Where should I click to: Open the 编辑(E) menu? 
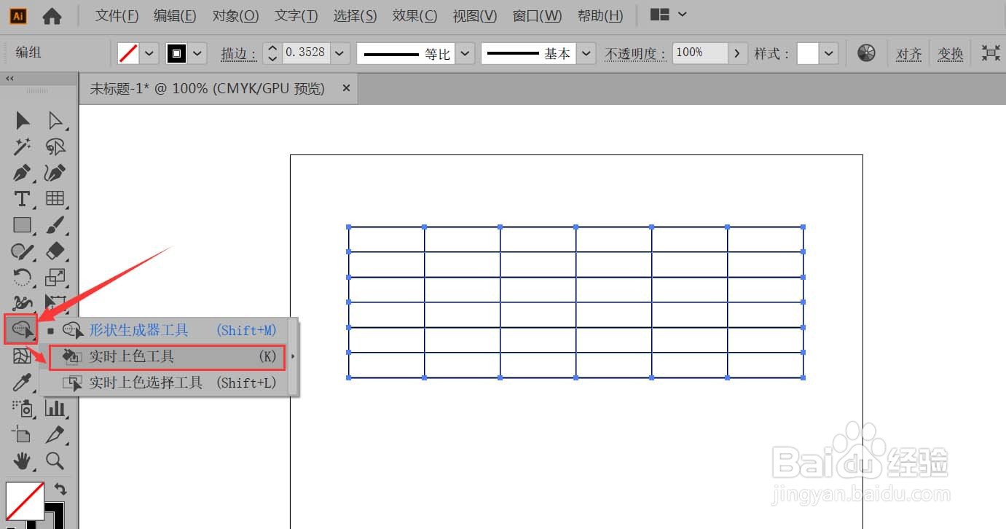[x=175, y=15]
